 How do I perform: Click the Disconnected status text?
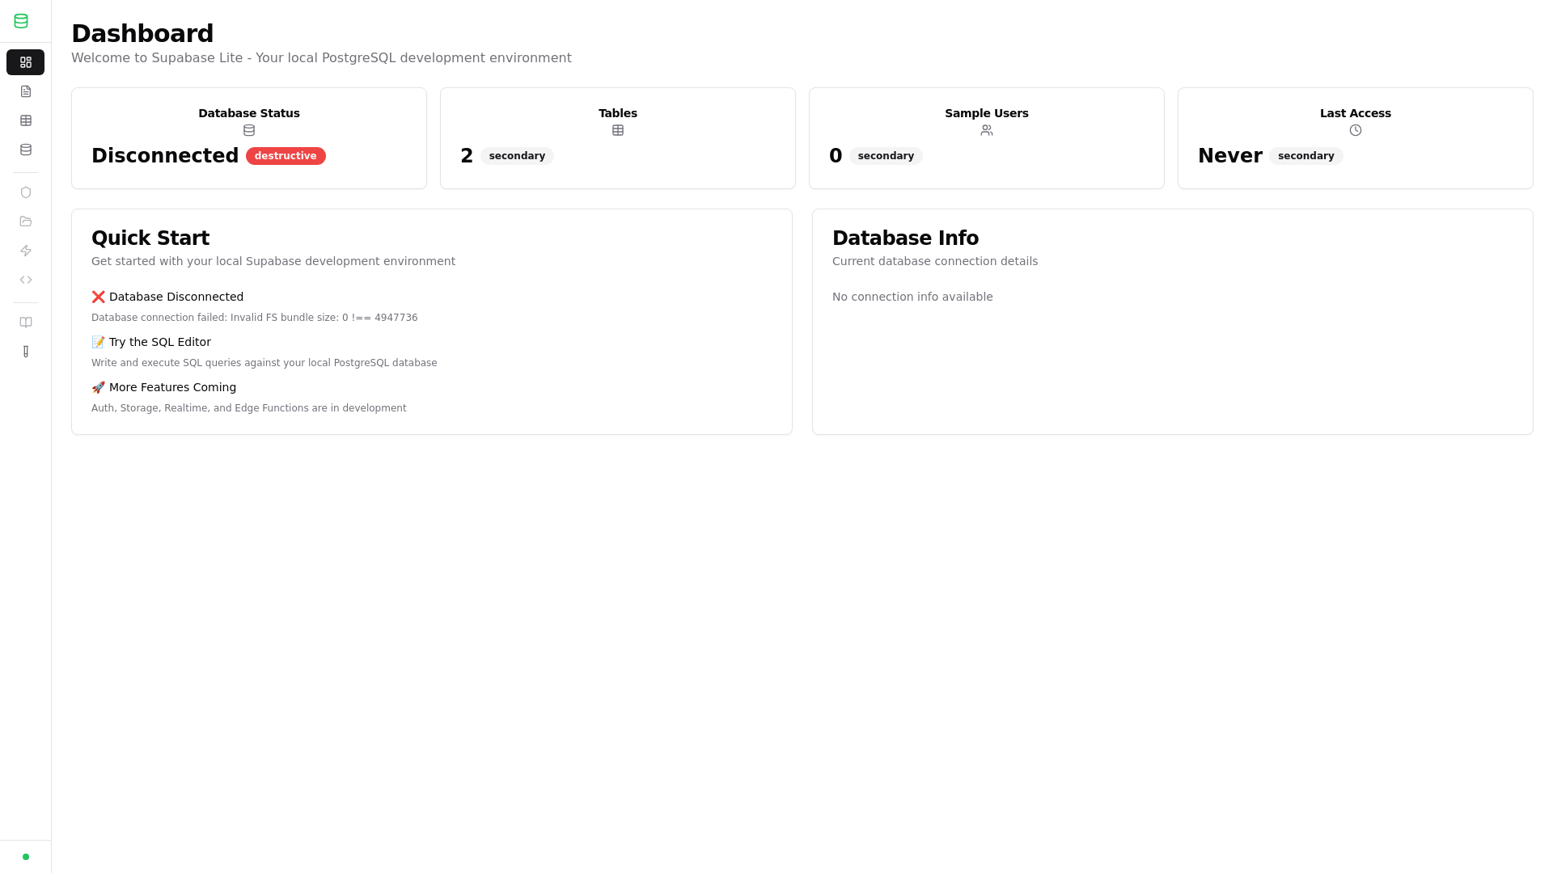[165, 156]
